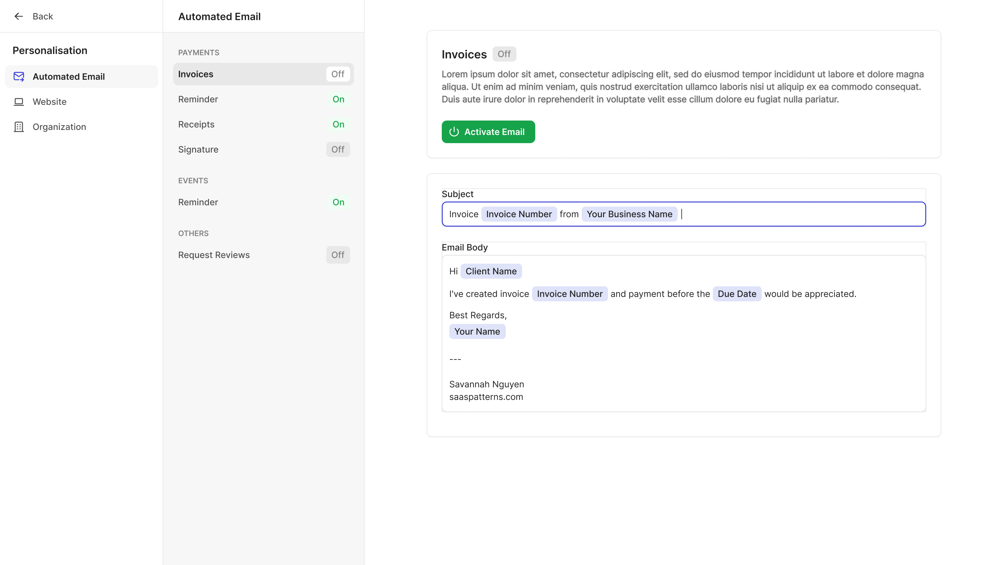Click the back arrow icon
This screenshot has height=565, width=1004.
pyautogui.click(x=18, y=16)
